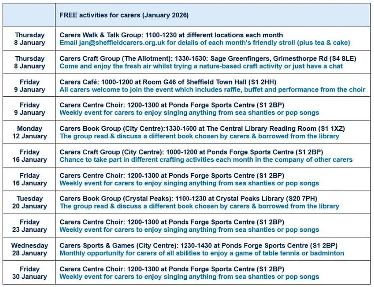Select the 'Carers Book Group (Crystal Peaks)' line
Screen dimensions: 374x287
188,198
